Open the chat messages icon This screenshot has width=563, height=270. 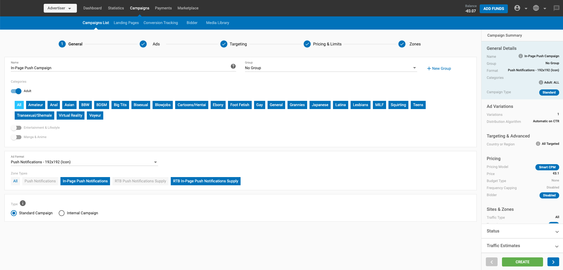pyautogui.click(x=556, y=8)
